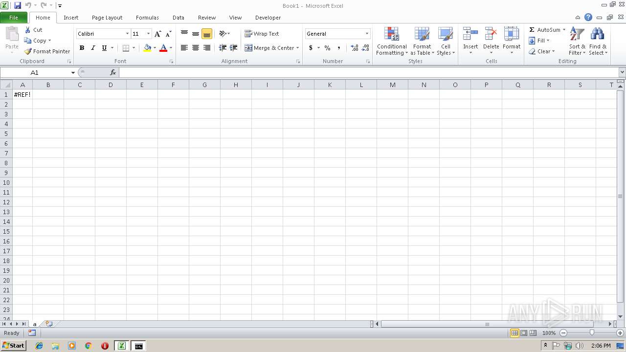Open Fill Color yellow swatch
This screenshot has width=626, height=352.
147,48
